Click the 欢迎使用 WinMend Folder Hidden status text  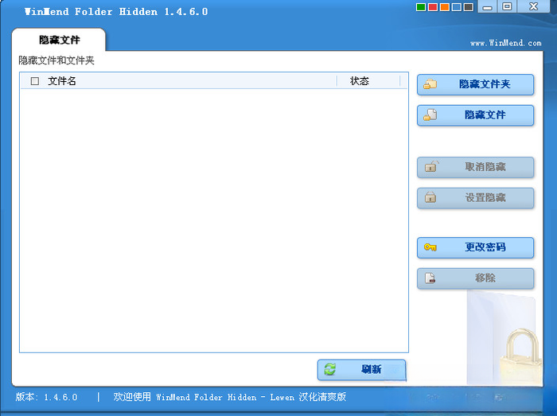pyautogui.click(x=229, y=397)
